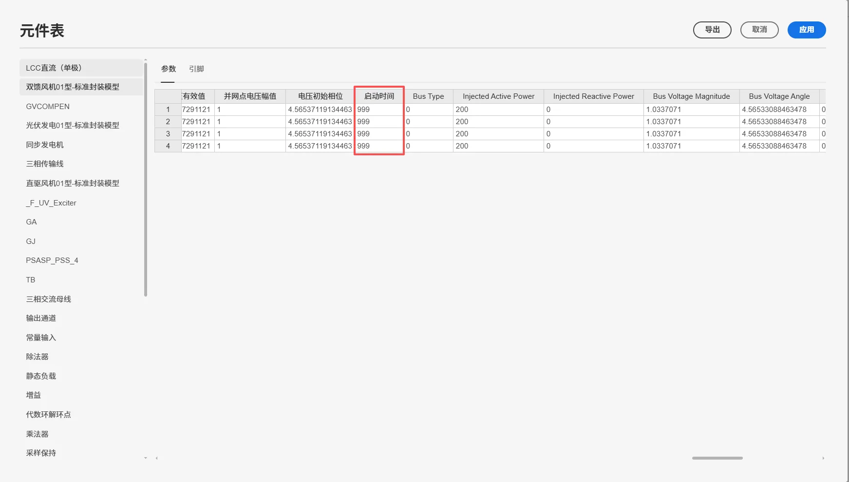This screenshot has height=482, width=849.
Task: Click the horizontal scrollbar thumb of table
Action: [717, 458]
